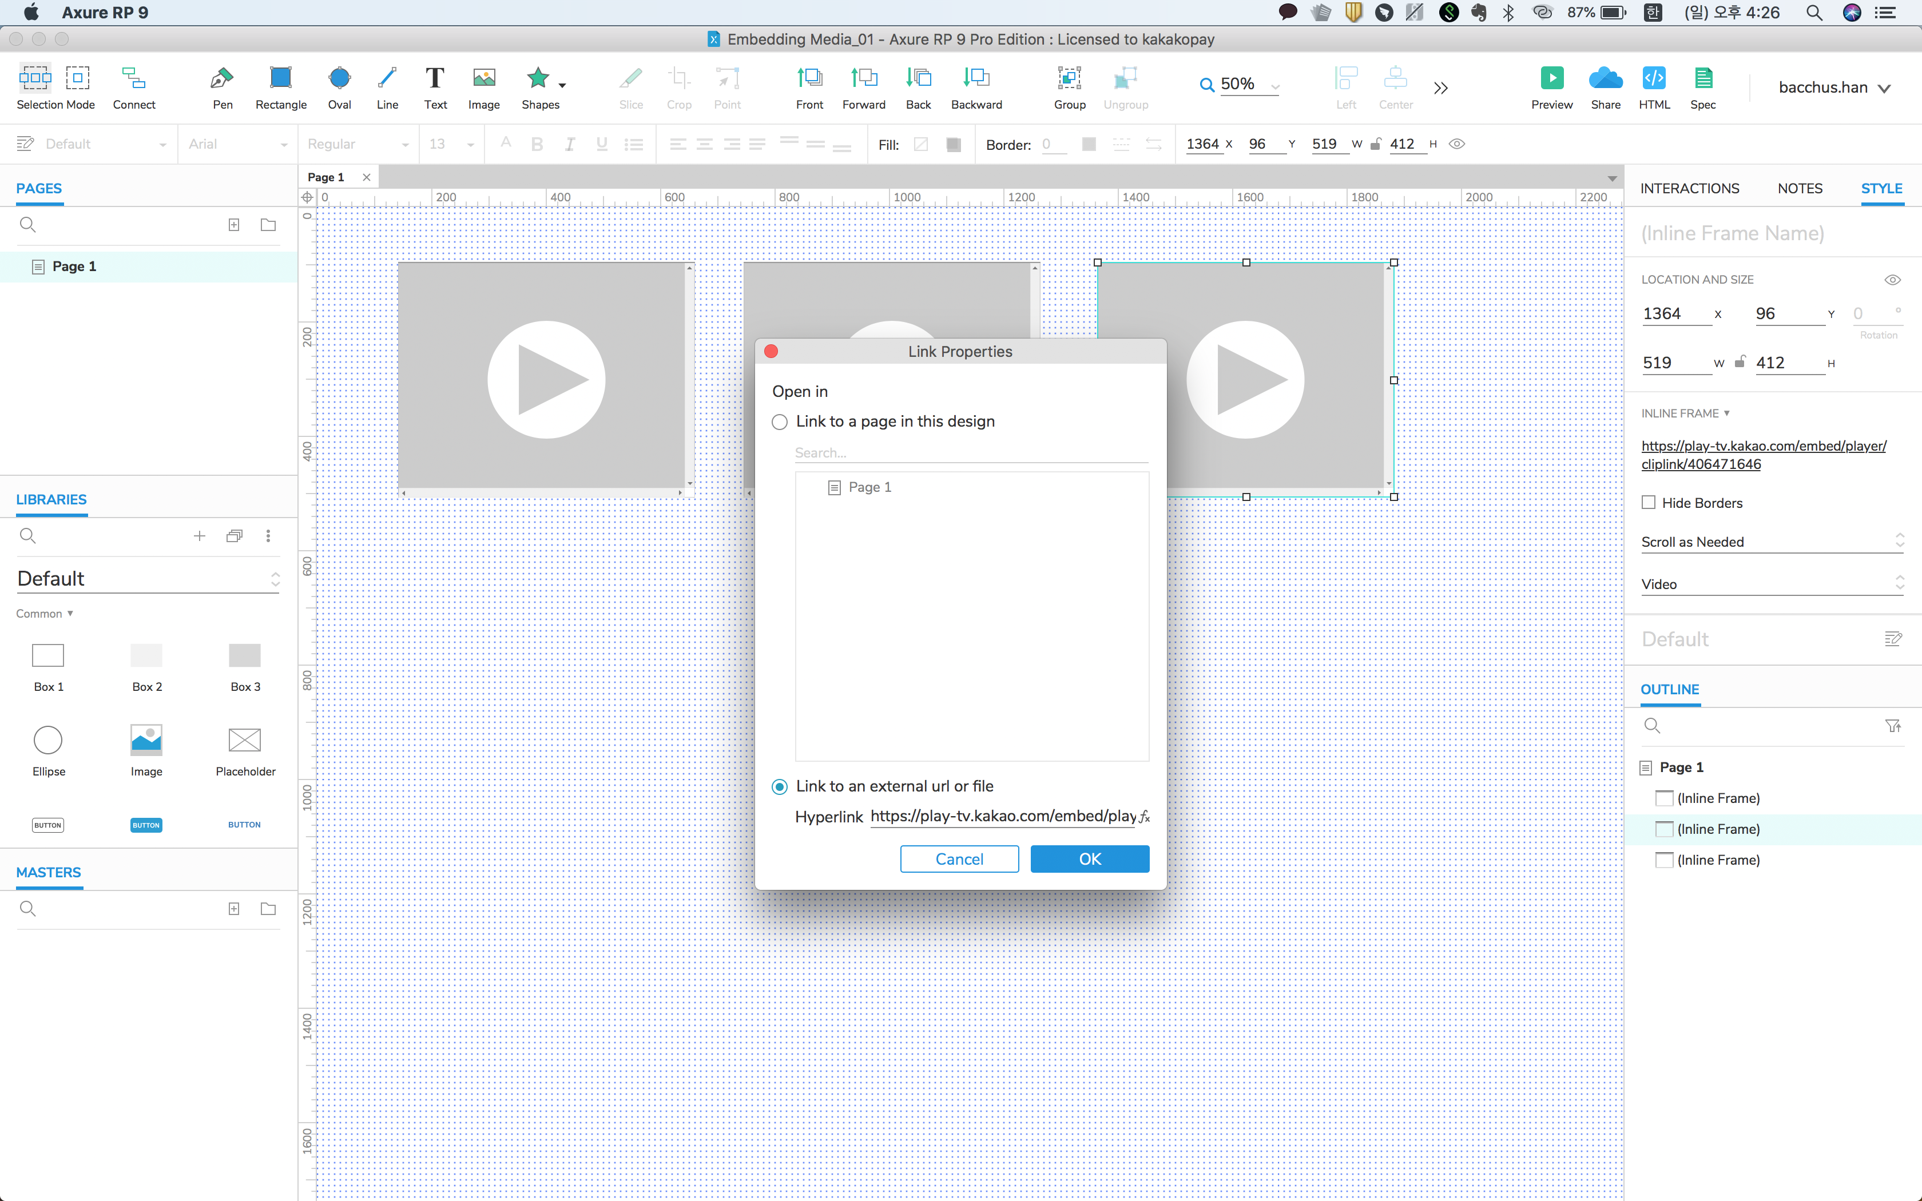Switch to the Notes tab
Viewport: 1922px width, 1201px height.
(1800, 188)
